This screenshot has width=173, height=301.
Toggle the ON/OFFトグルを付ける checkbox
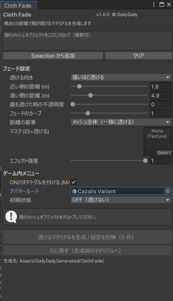tap(74, 182)
